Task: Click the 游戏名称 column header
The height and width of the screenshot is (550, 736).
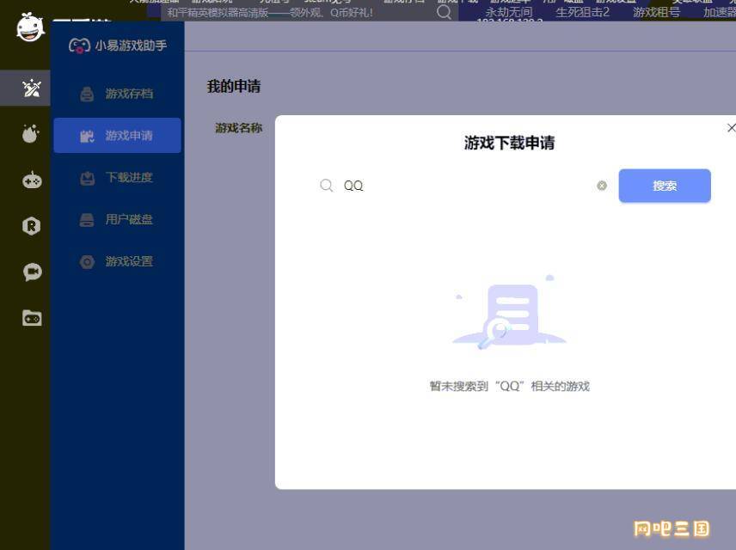Action: coord(238,128)
